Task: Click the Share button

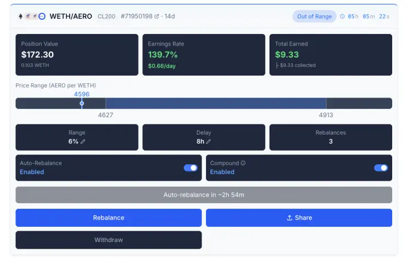Action: [299, 217]
